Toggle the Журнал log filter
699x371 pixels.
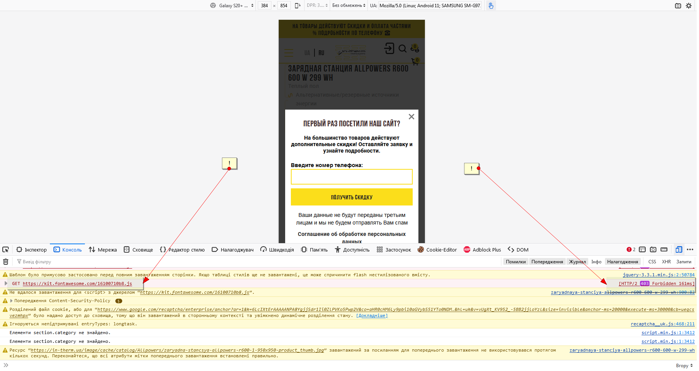pos(577,261)
